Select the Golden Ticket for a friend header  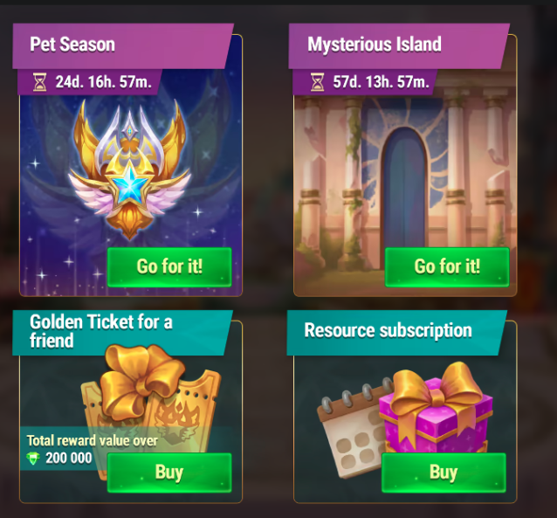(122, 333)
